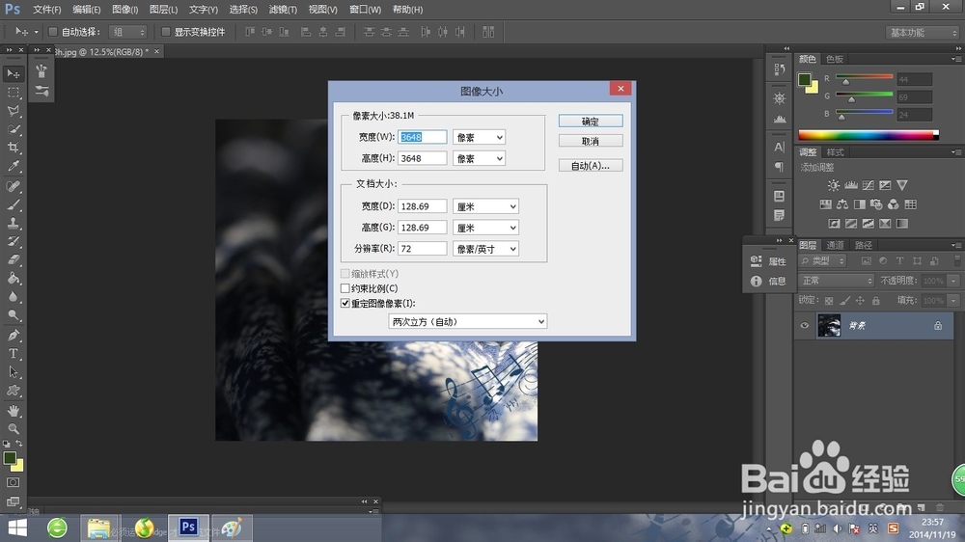Image resolution: width=965 pixels, height=542 pixels.
Task: Select the Pen tool
Action: (13, 335)
